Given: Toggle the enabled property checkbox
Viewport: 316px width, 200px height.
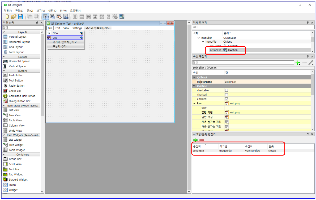Looking at the screenshot, I should [227, 99].
